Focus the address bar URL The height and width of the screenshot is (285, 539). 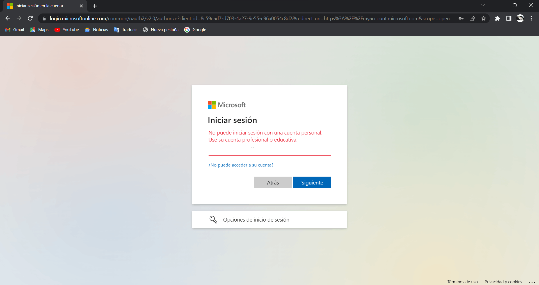pos(251,19)
